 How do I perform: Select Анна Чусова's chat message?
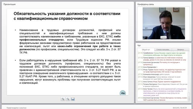click(162, 92)
